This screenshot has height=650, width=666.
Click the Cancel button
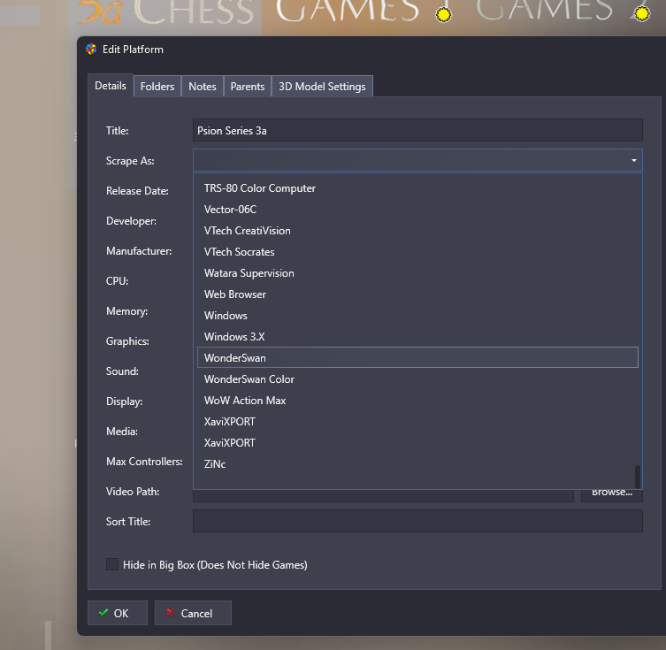tap(193, 613)
